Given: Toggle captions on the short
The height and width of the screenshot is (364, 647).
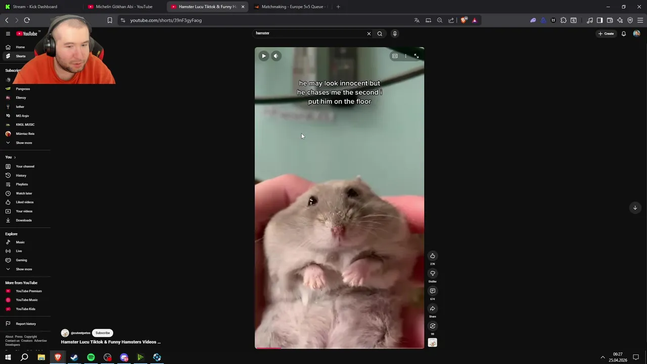Looking at the screenshot, I should click(x=395, y=56).
